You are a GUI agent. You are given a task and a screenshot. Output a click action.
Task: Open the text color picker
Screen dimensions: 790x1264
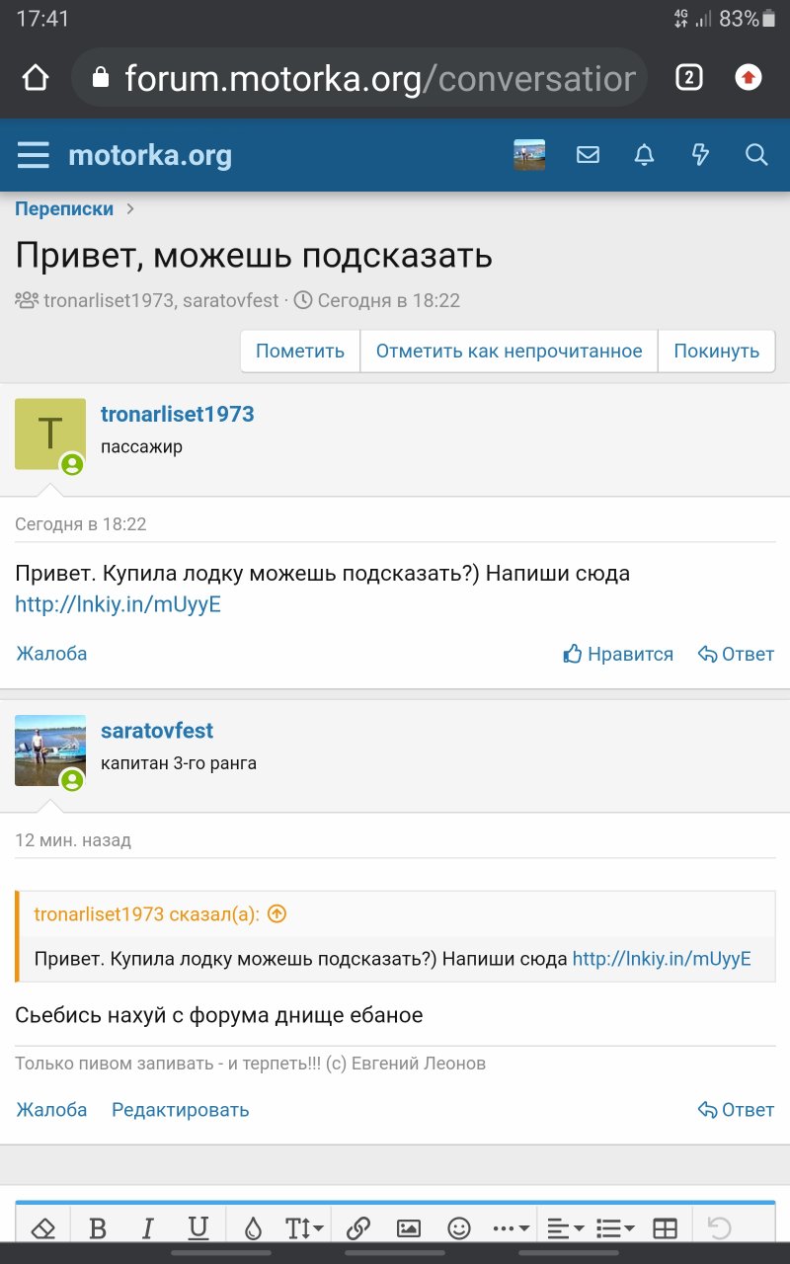coord(254,1228)
